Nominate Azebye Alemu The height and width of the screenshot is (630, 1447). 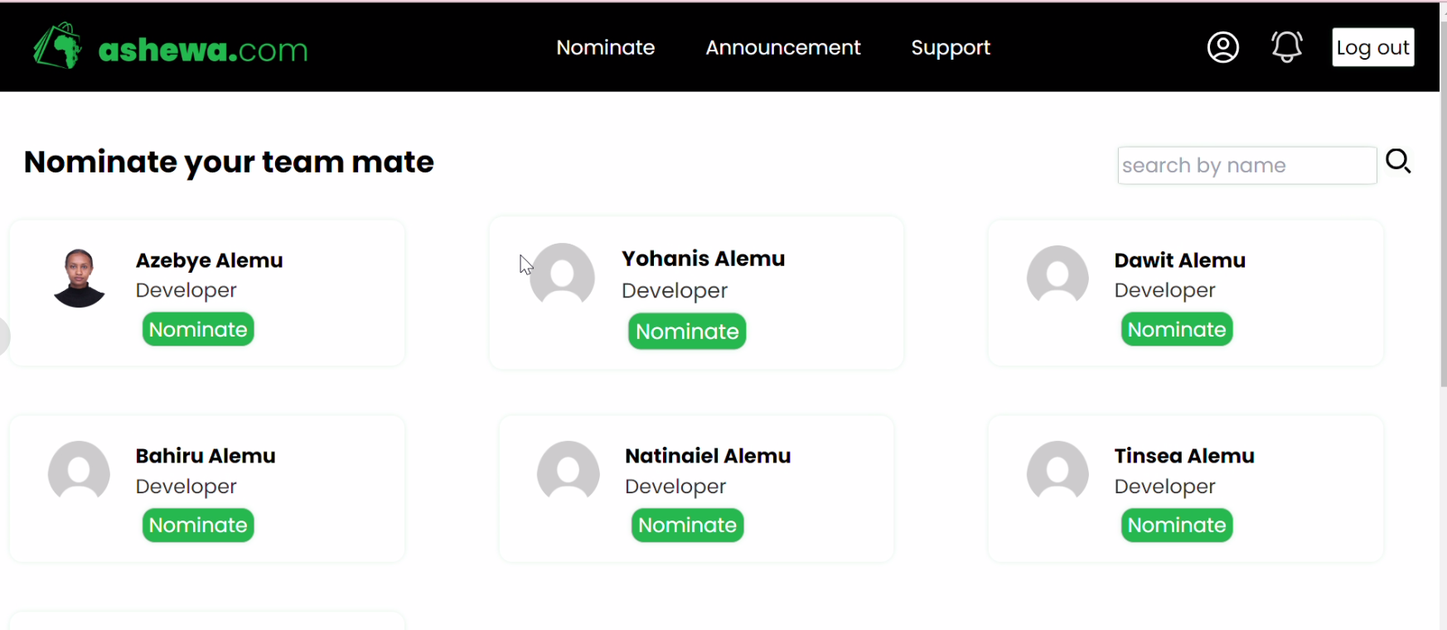click(198, 329)
